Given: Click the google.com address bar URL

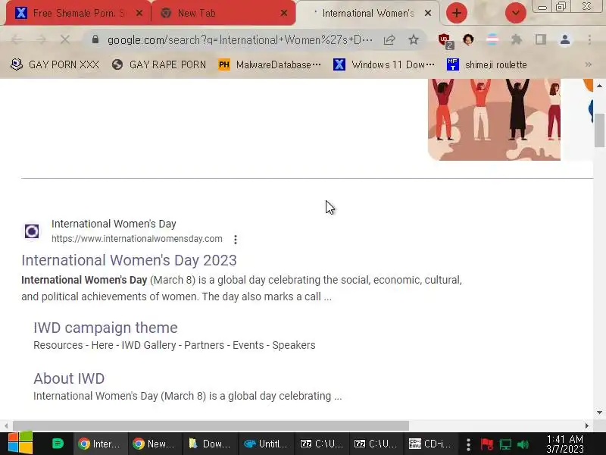Looking at the screenshot, I should (239, 40).
